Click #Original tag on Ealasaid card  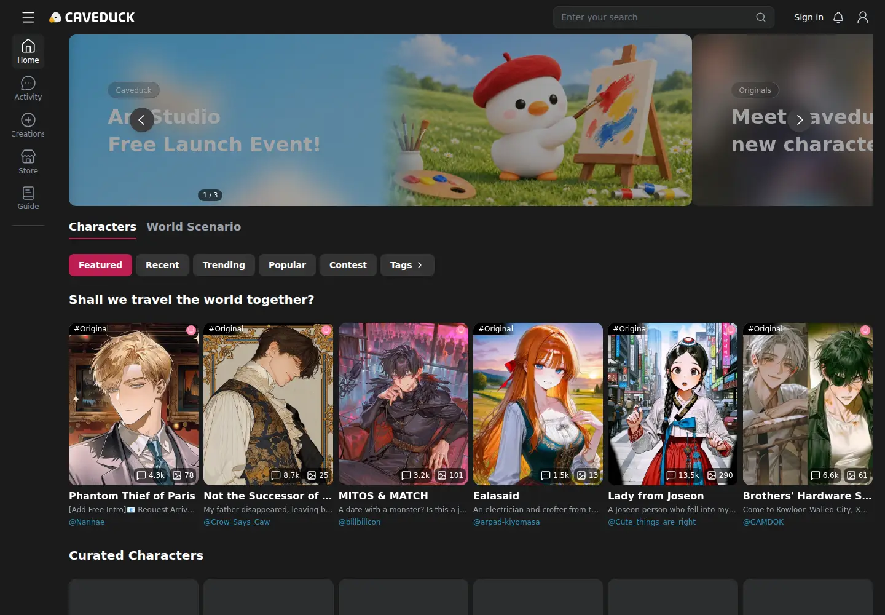click(495, 329)
